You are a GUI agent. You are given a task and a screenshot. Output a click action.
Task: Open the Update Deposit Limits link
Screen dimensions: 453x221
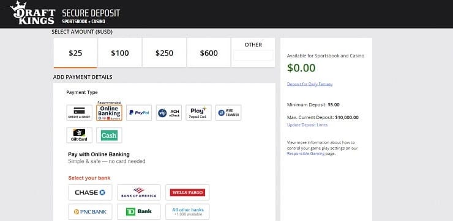[x=307, y=125]
